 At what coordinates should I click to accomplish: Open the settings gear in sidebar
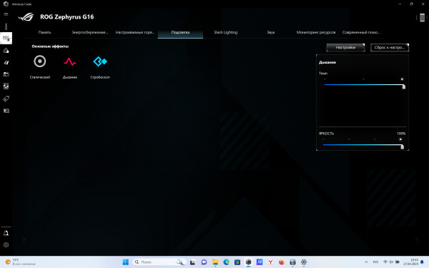(6, 244)
